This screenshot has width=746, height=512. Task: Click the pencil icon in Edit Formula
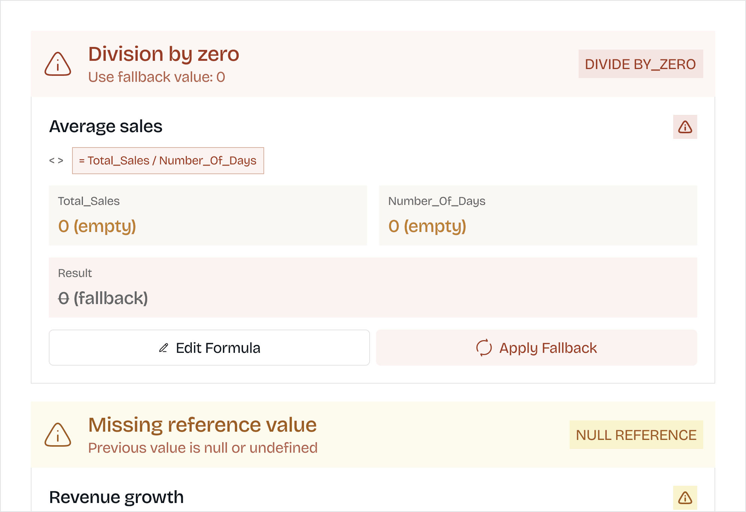tap(164, 348)
